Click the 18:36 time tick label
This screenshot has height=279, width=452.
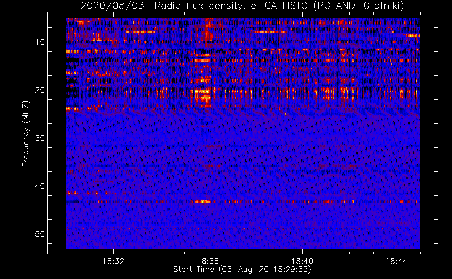pyautogui.click(x=208, y=261)
